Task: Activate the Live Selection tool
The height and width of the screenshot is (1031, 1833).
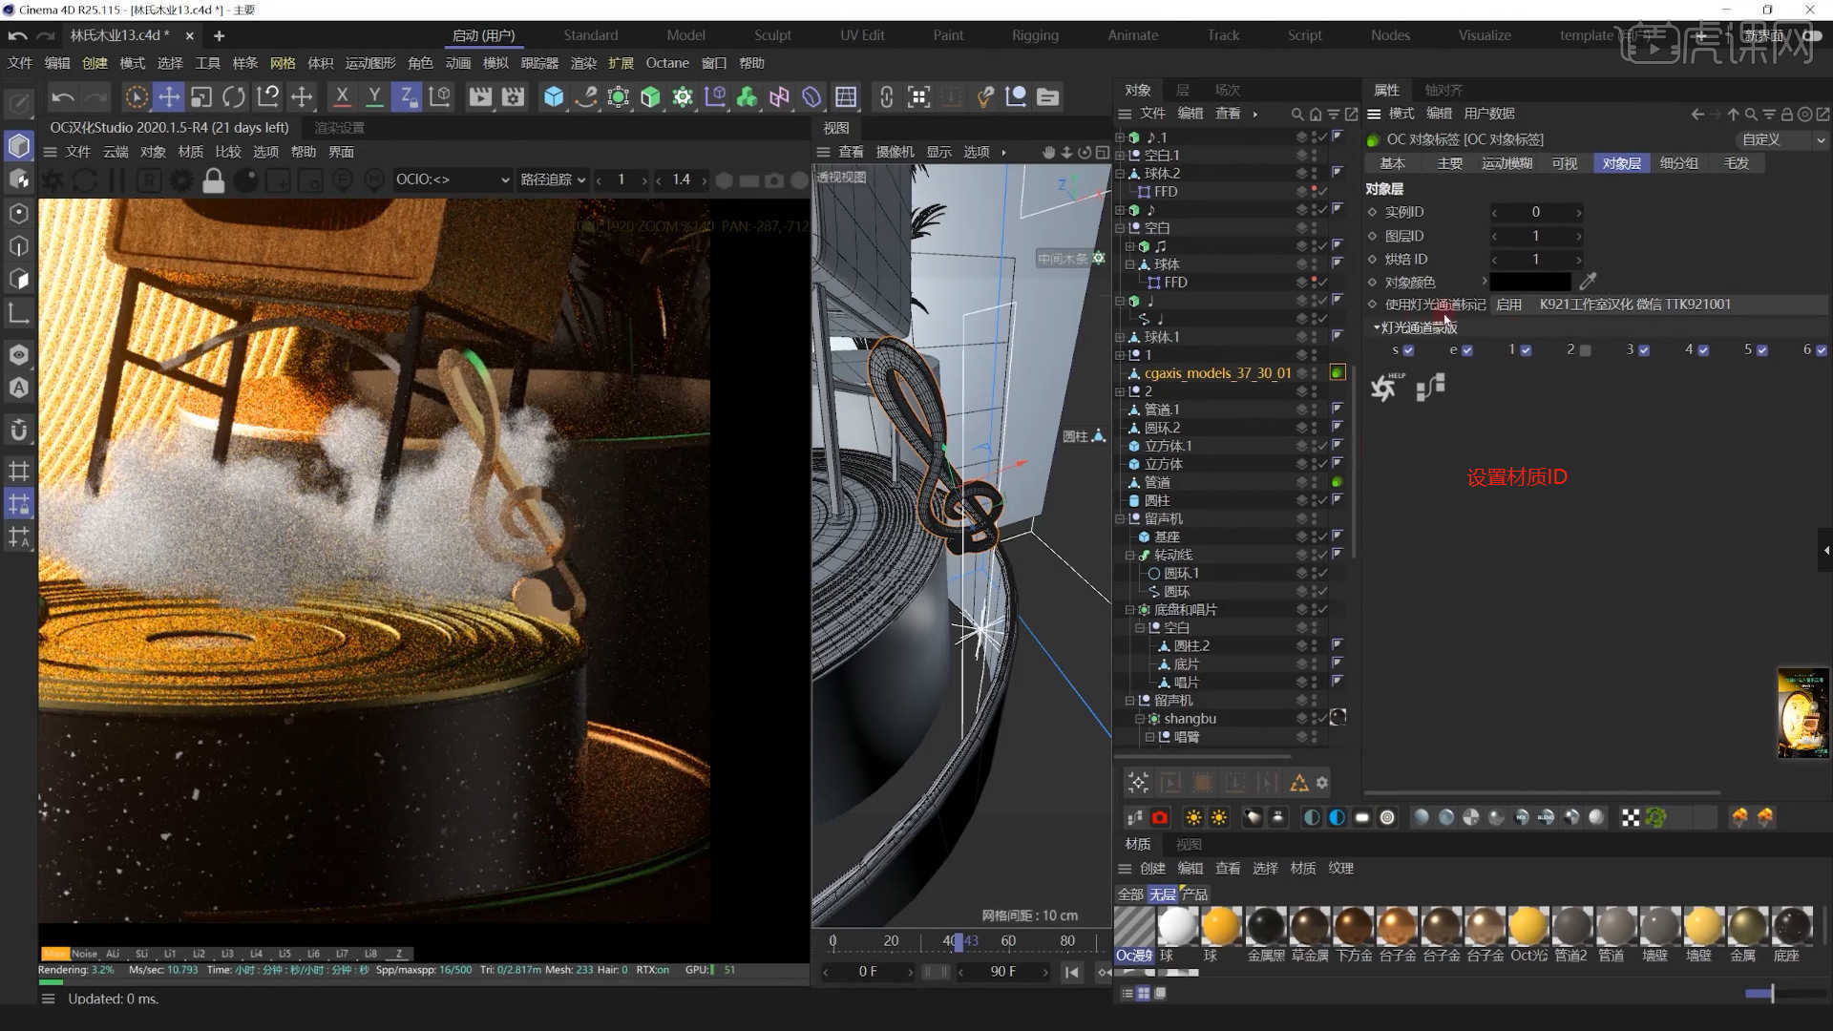Action: [137, 96]
